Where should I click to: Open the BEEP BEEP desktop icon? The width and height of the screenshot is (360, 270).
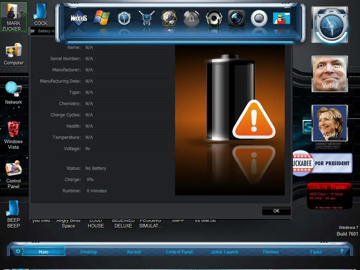[x=14, y=214]
